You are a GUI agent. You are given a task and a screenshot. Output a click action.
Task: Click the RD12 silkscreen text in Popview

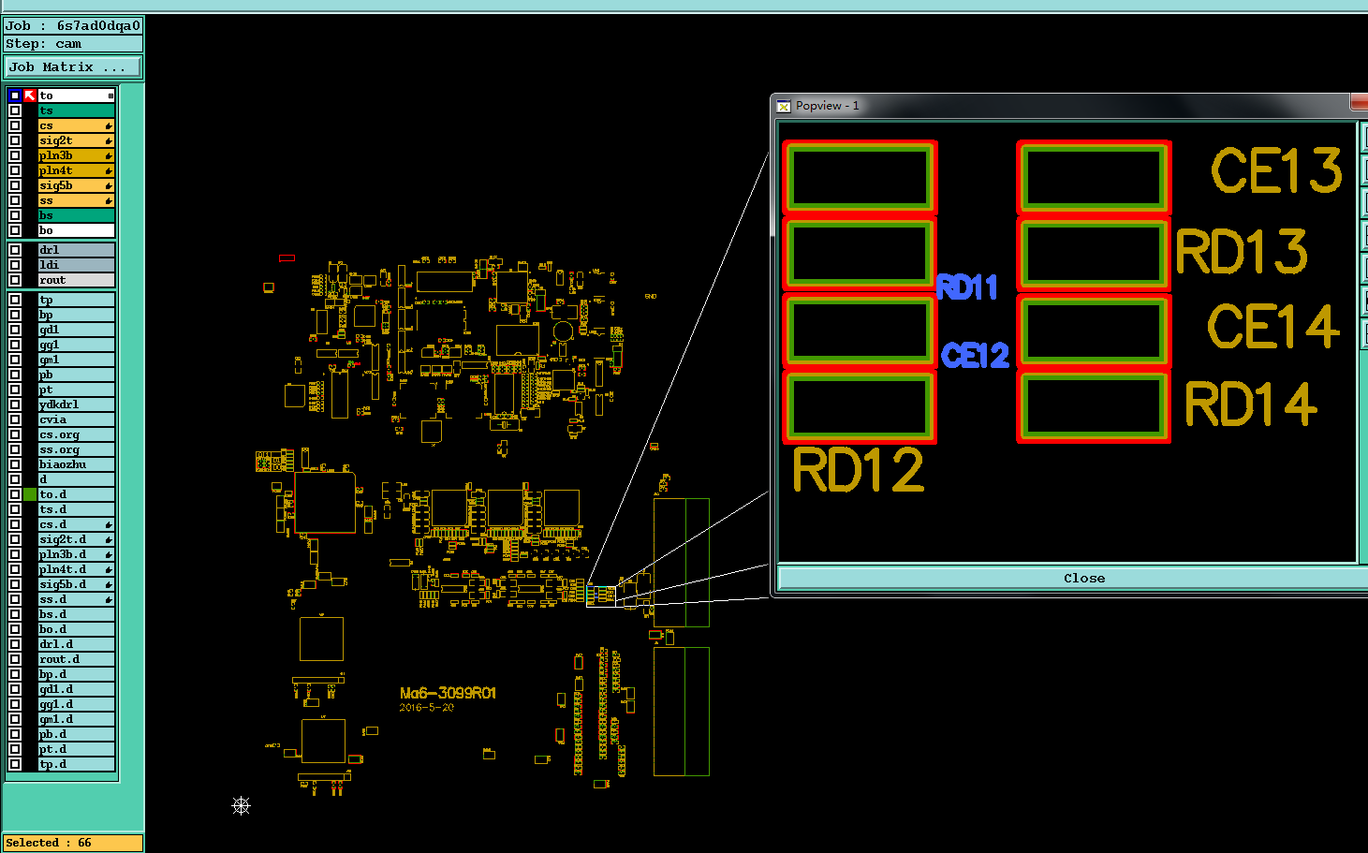859,470
